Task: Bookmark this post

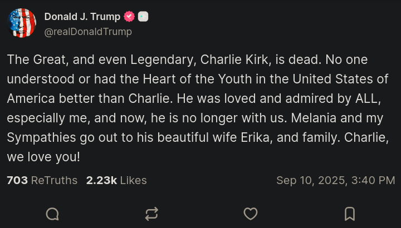Action: coord(350,214)
